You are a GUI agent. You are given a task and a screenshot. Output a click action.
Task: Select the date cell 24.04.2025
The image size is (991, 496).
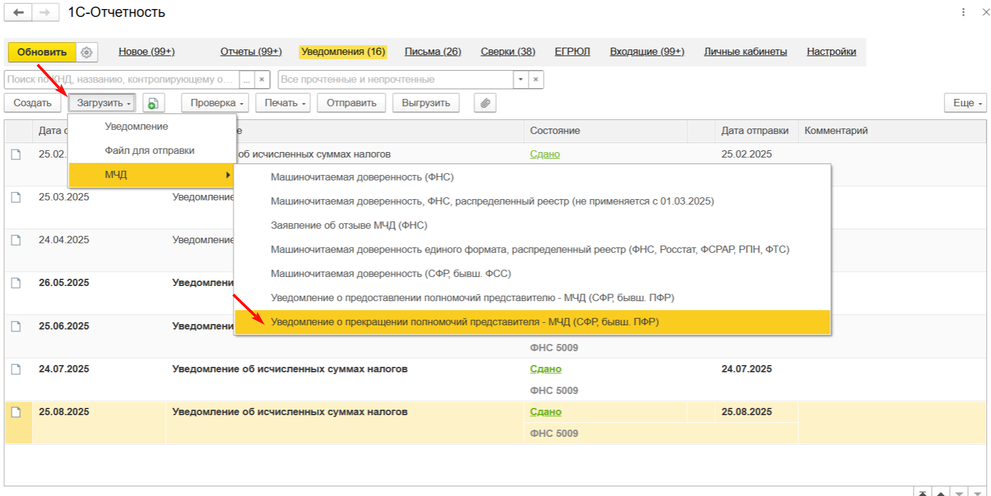tap(64, 240)
